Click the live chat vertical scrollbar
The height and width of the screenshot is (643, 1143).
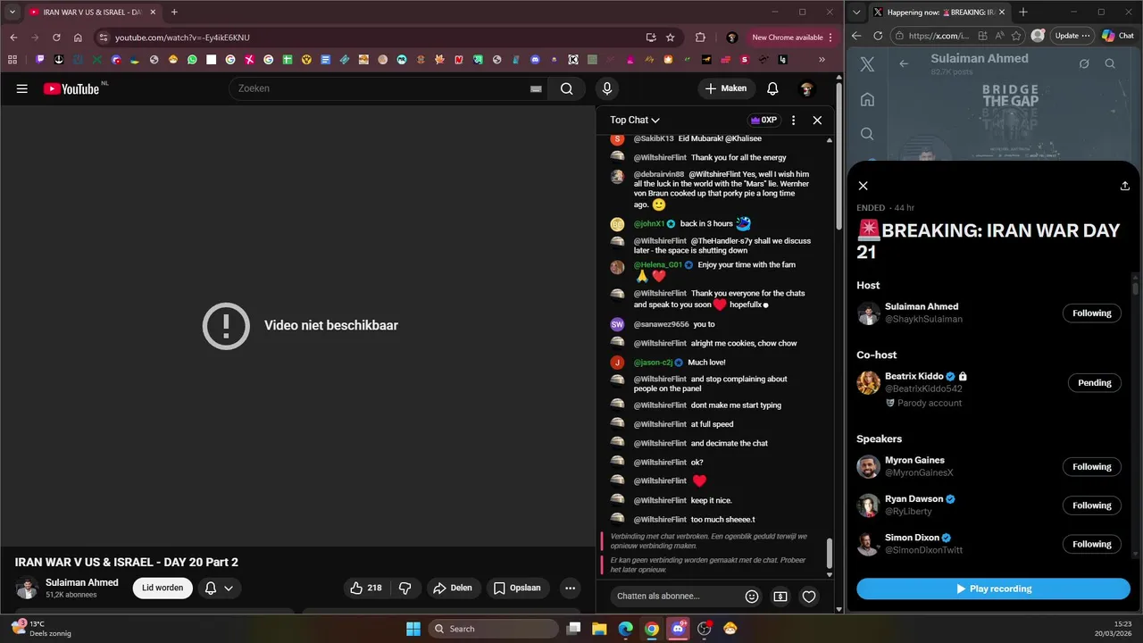click(x=830, y=553)
